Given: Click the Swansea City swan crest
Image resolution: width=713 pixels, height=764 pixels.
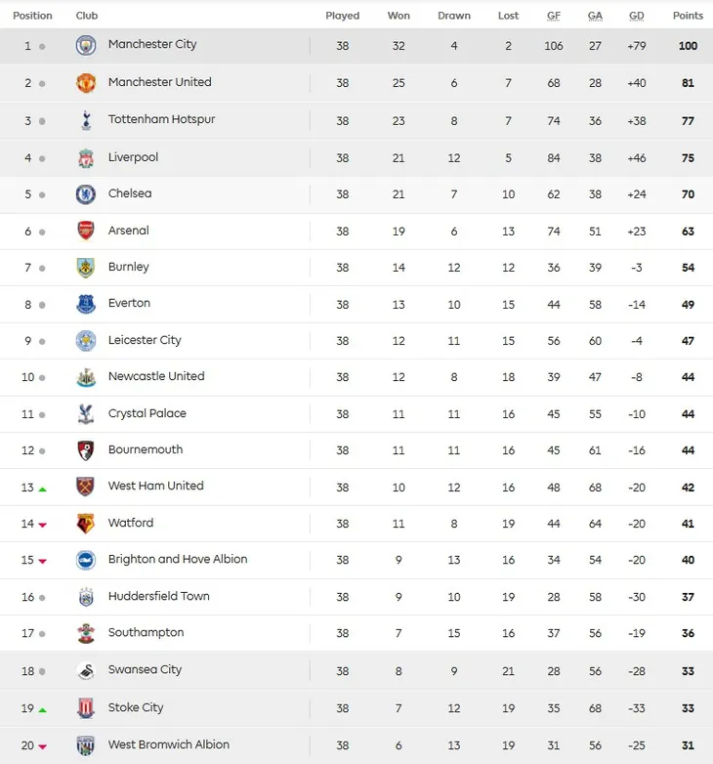Looking at the screenshot, I should coord(86,671).
